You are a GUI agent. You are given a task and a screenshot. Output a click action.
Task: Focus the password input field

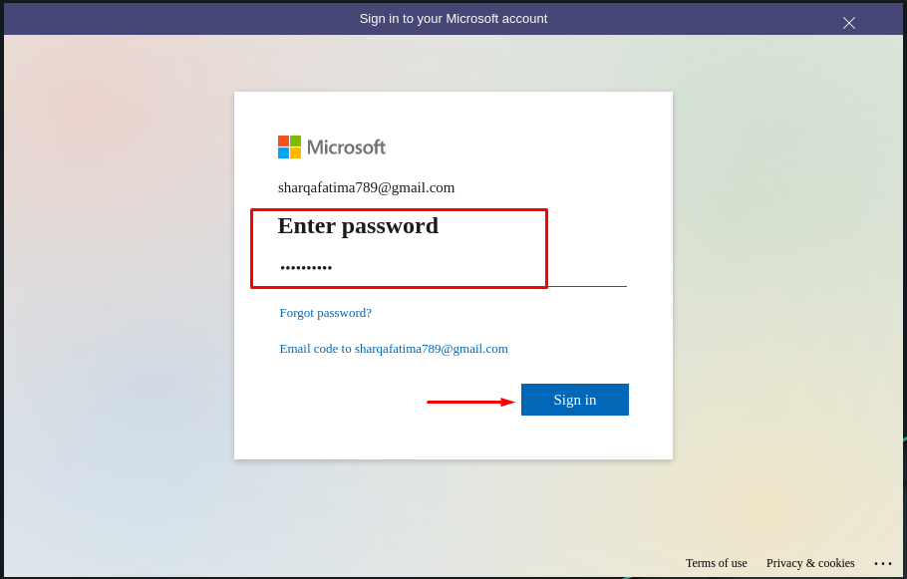[453, 268]
